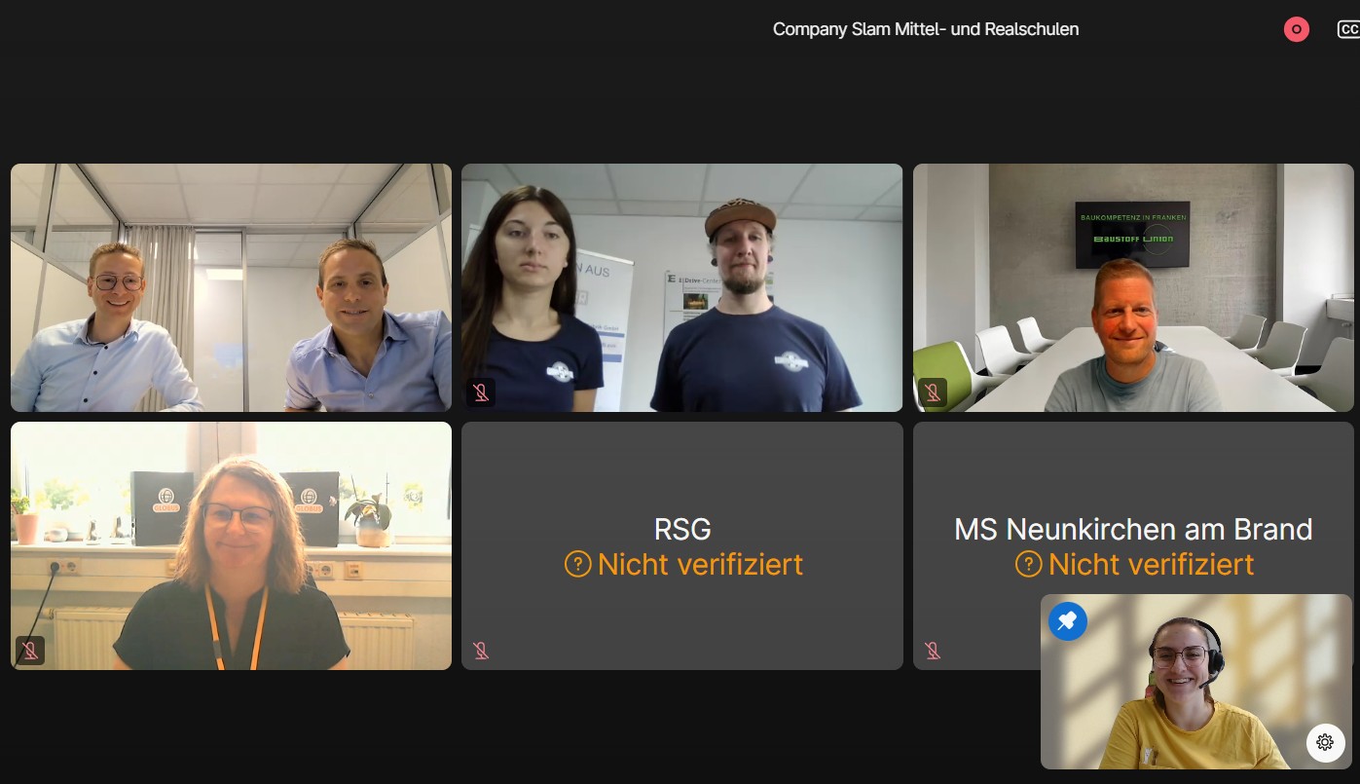Viewport: 1360px width, 784px height.
Task: Click the MS Neunkirchen am Brand name
Action: [x=1133, y=530]
